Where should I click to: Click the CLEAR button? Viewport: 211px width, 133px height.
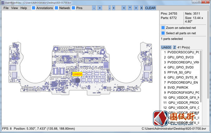pyautogui.click(x=150, y=8)
